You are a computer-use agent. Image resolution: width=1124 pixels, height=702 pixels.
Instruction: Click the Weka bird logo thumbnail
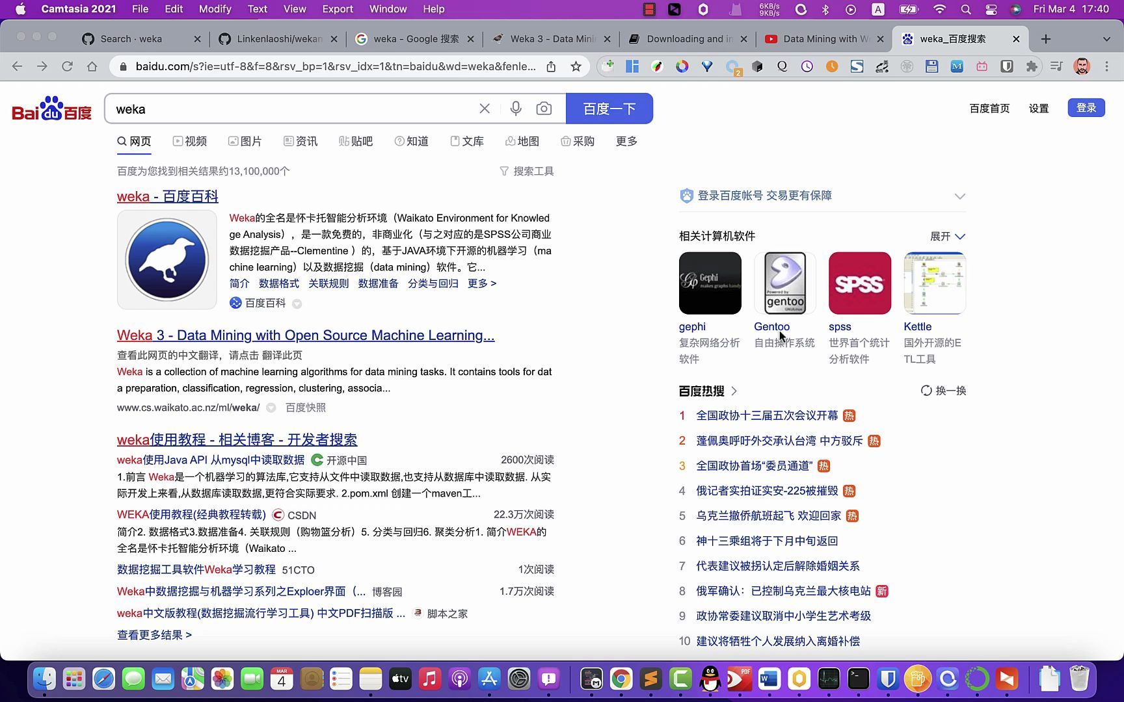(x=167, y=259)
